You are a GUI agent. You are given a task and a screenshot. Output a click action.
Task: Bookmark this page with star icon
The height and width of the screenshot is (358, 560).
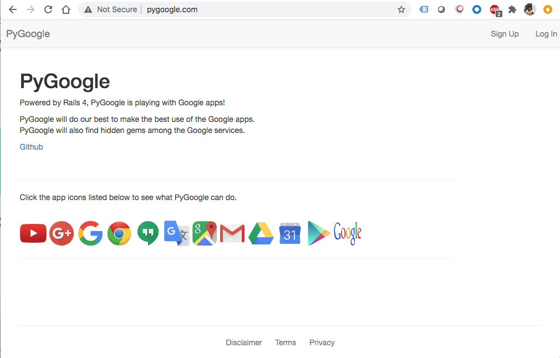tap(401, 9)
